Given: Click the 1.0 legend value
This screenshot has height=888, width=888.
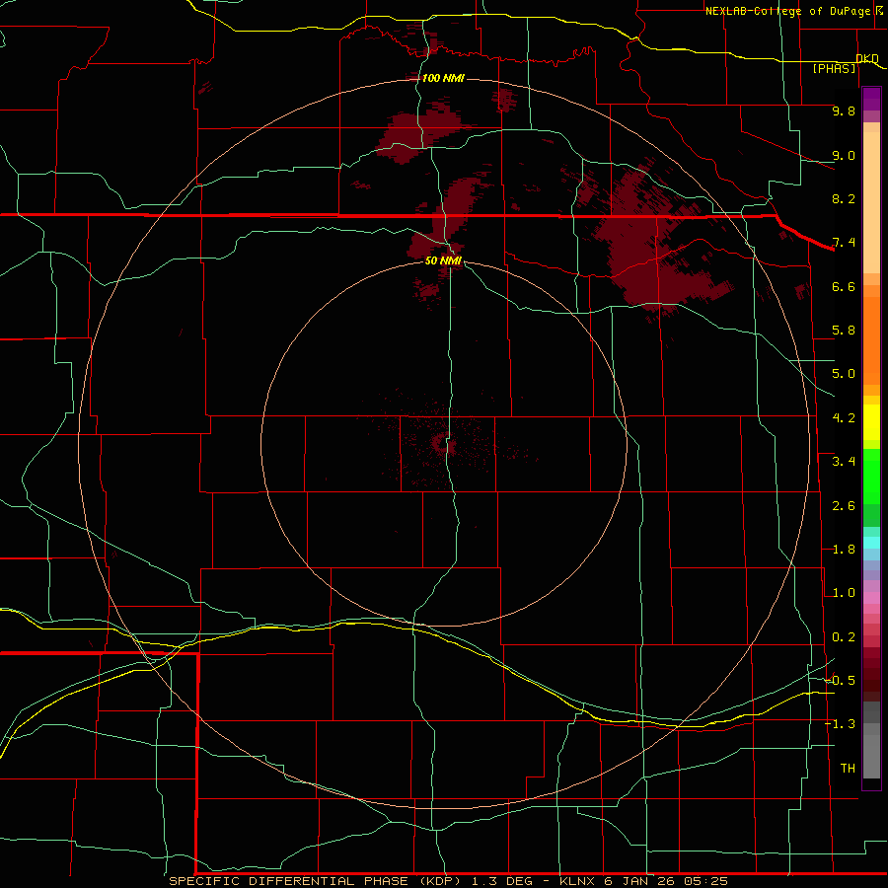Looking at the screenshot, I should 844,593.
